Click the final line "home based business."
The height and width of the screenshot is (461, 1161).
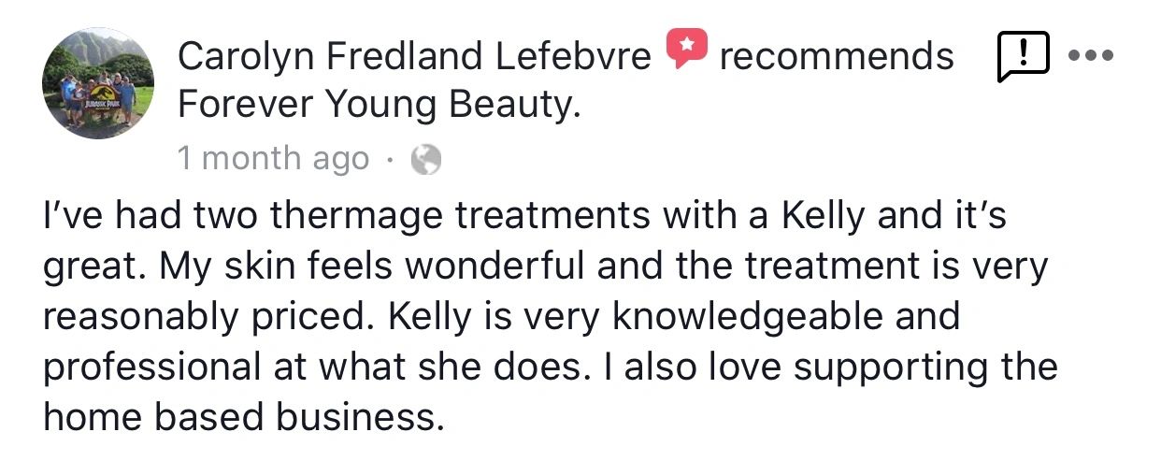(242, 416)
